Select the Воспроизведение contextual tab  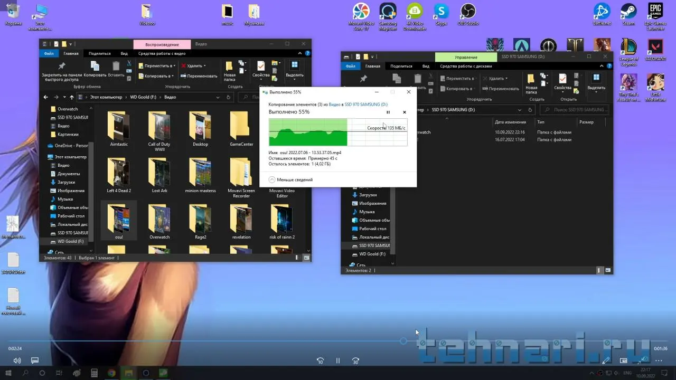[162, 44]
